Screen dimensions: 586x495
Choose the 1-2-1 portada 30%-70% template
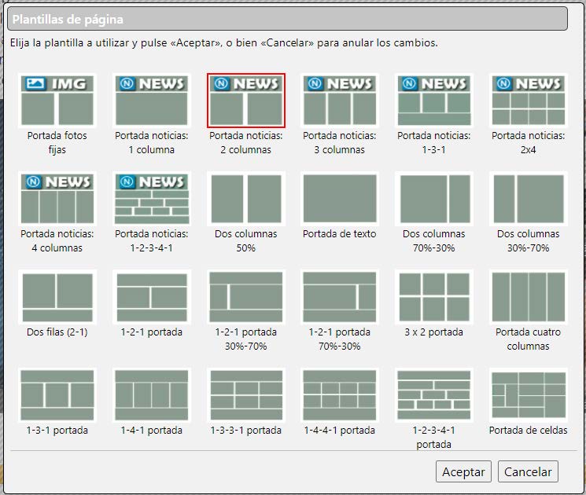click(x=245, y=297)
